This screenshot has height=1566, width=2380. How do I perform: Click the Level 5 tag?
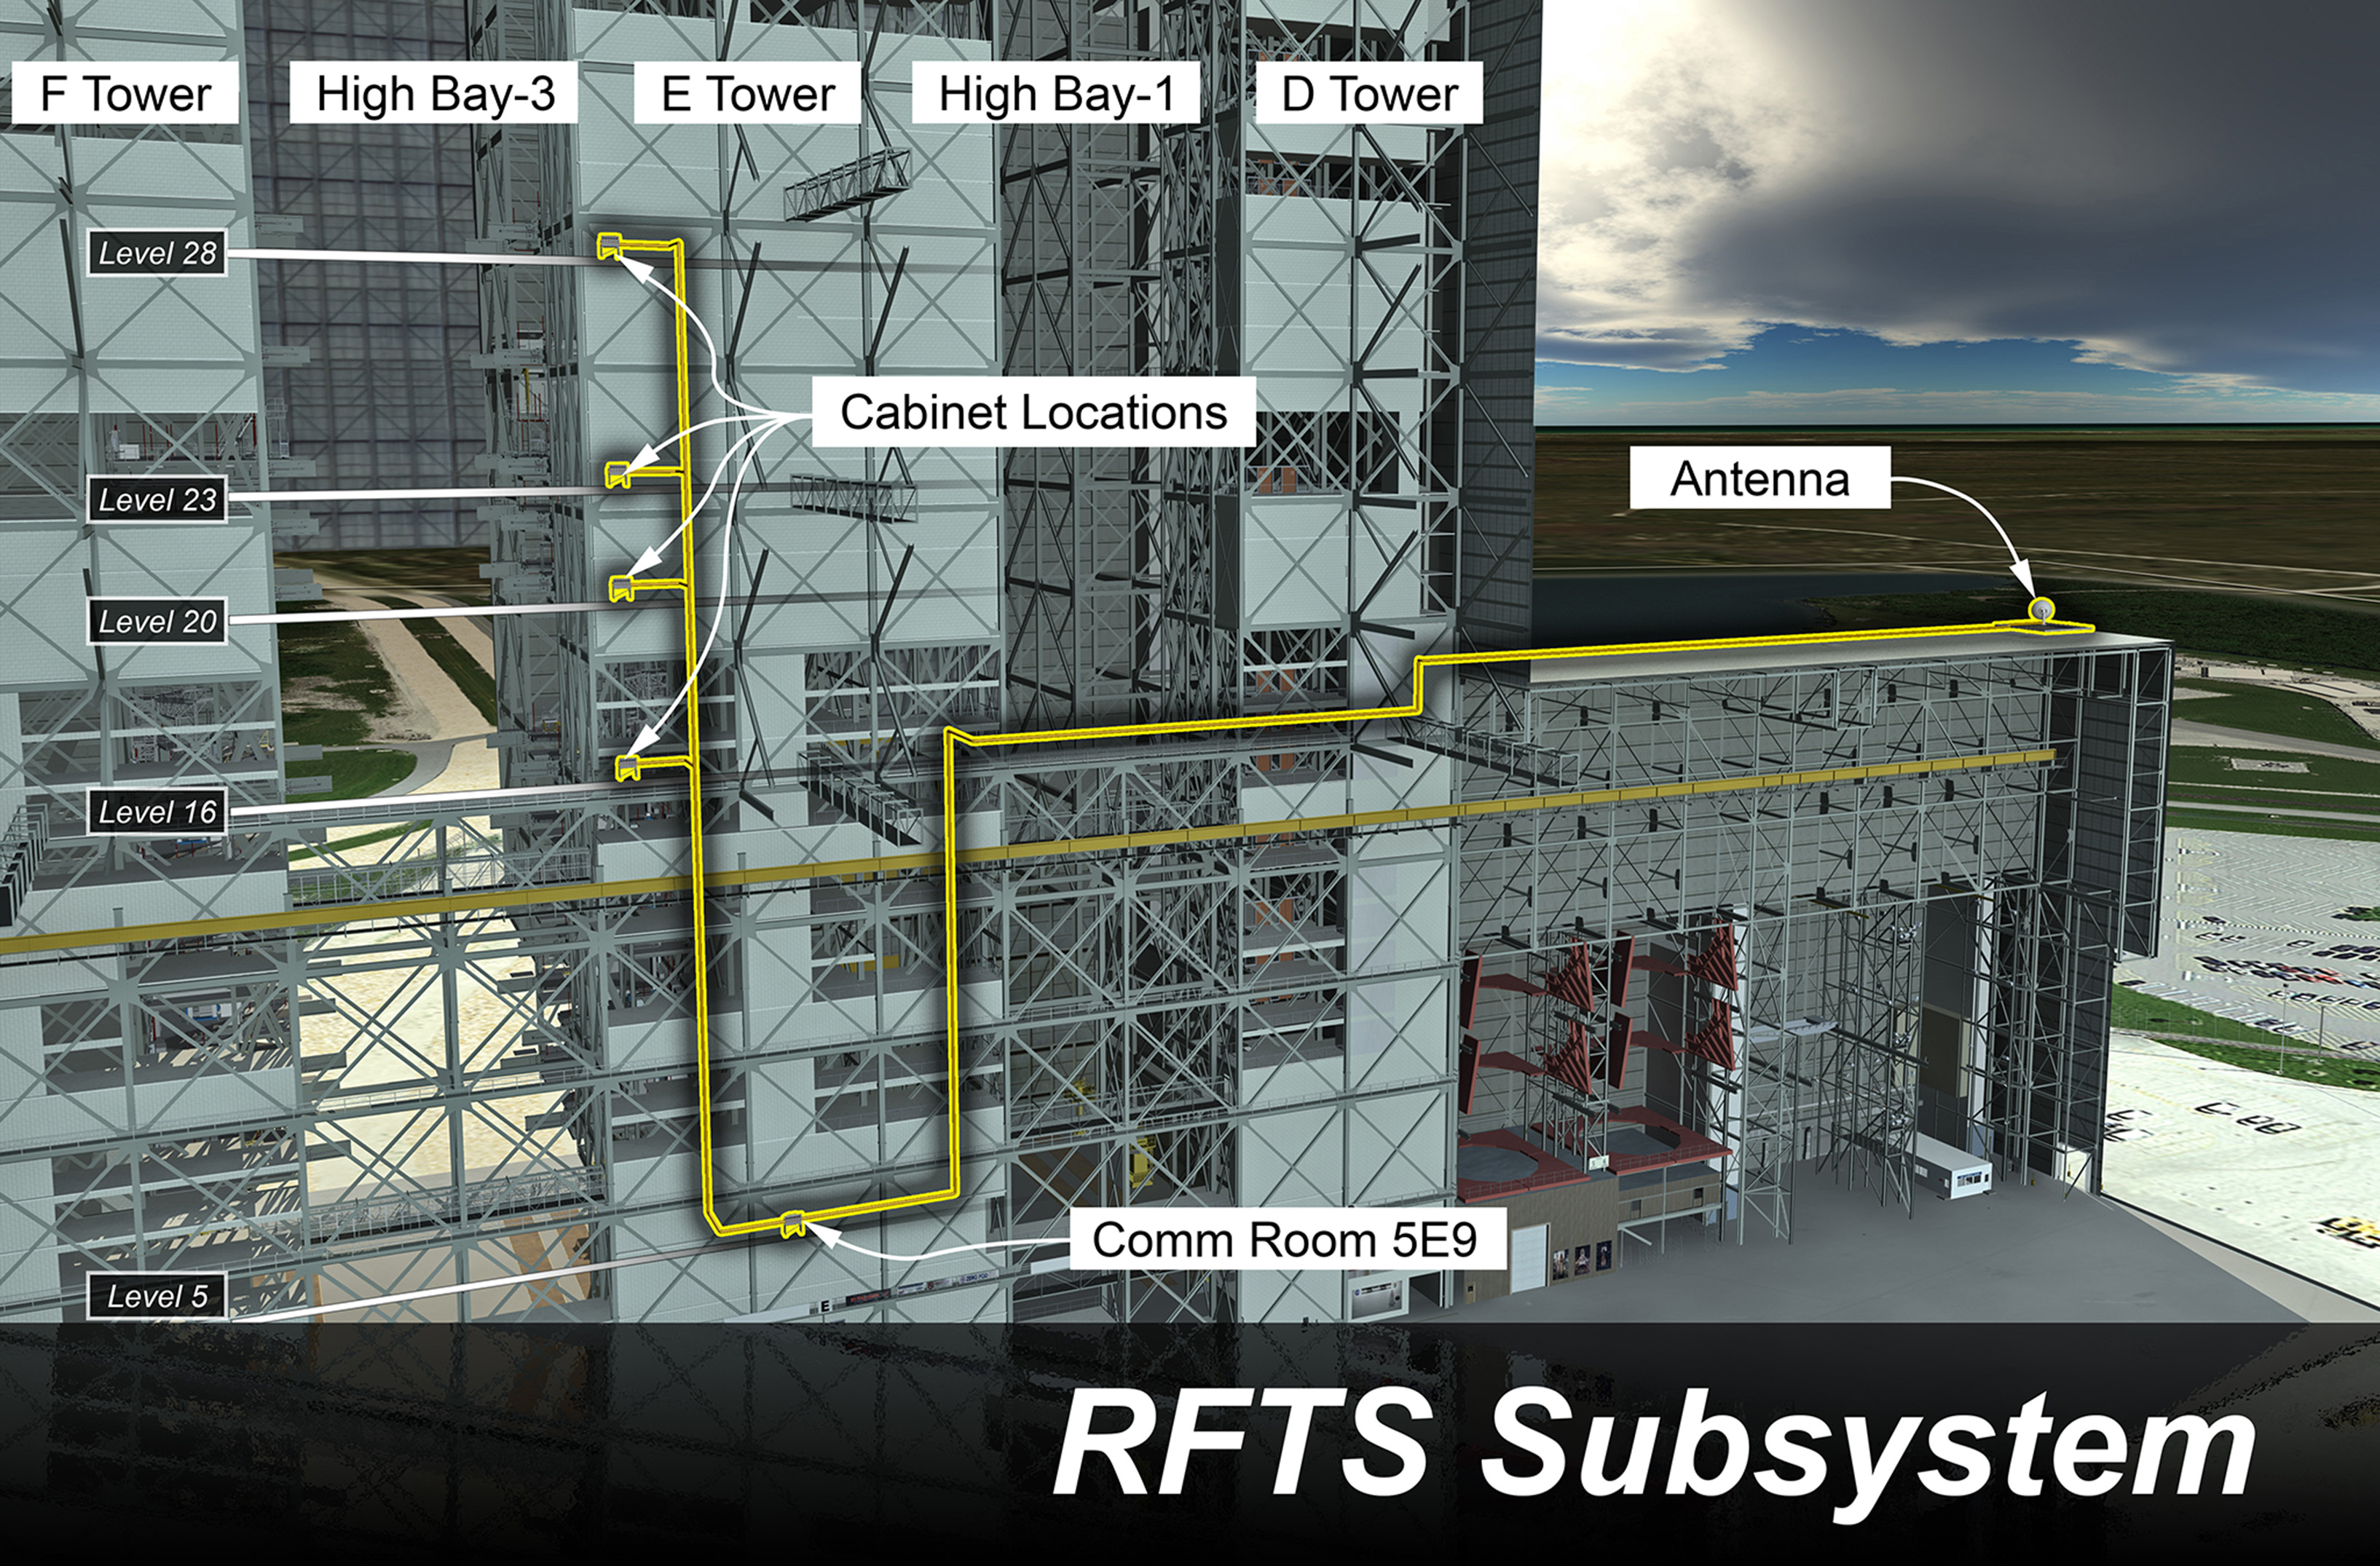pos(157,1296)
